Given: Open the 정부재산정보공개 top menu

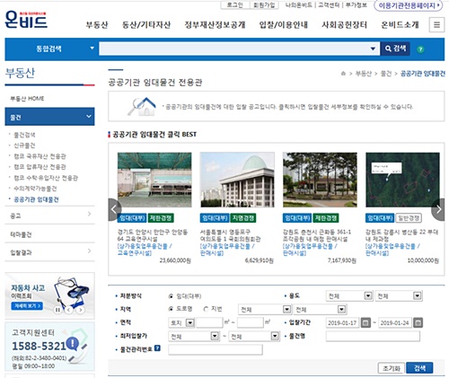Looking at the screenshot, I should [x=215, y=25].
